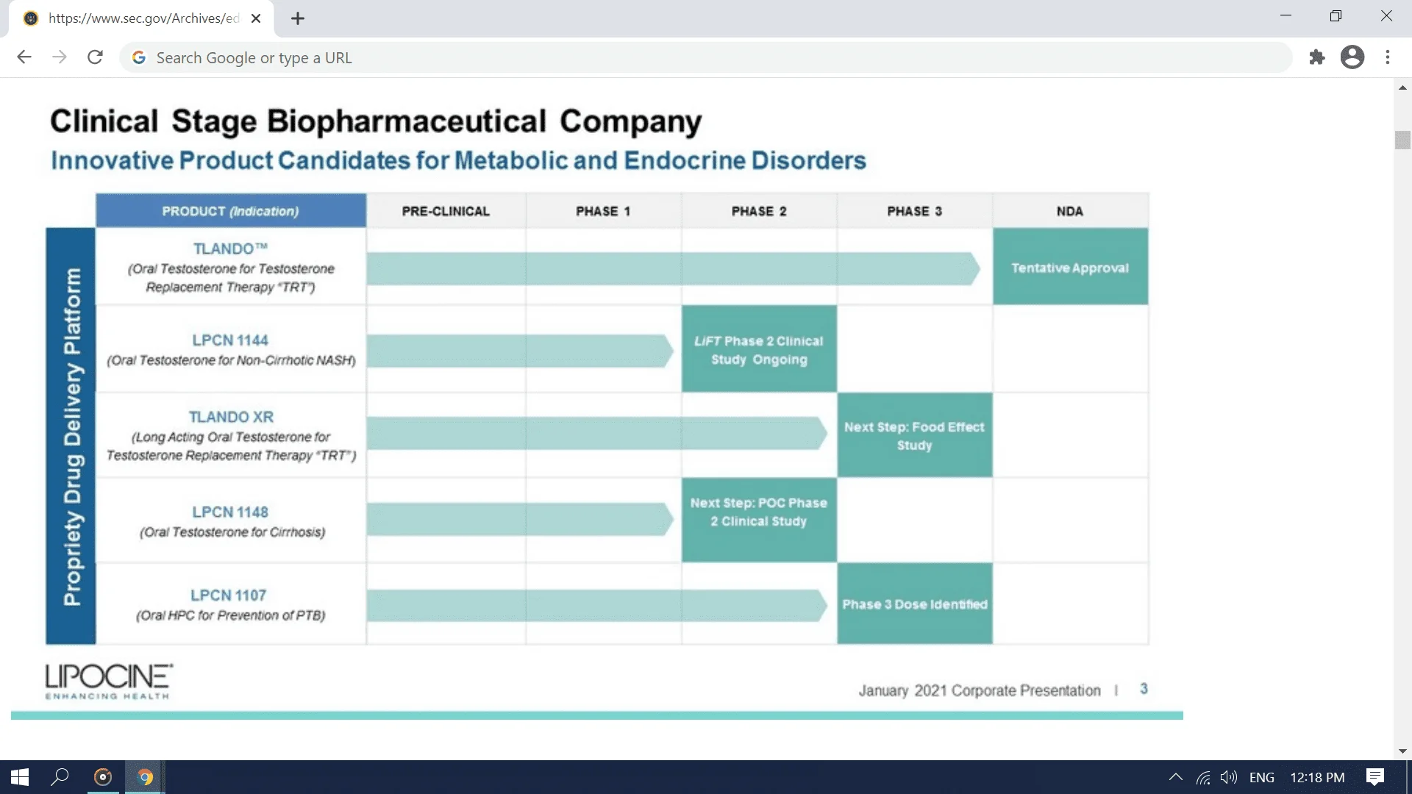Click Propriety Drug Delivery Platform sidebar label
This screenshot has height=794, width=1412.
pyautogui.click(x=71, y=436)
